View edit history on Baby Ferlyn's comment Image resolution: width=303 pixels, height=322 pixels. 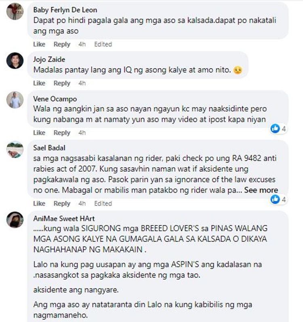(103, 44)
